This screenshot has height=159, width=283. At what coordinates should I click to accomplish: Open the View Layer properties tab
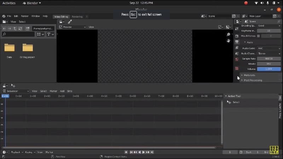pyautogui.click(x=237, y=48)
